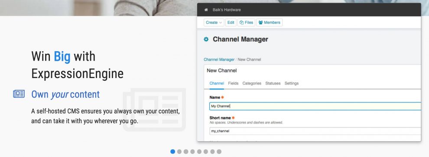This screenshot has height=157, width=429.
Task: Click the Edit toolbar button
Action: pyautogui.click(x=231, y=23)
